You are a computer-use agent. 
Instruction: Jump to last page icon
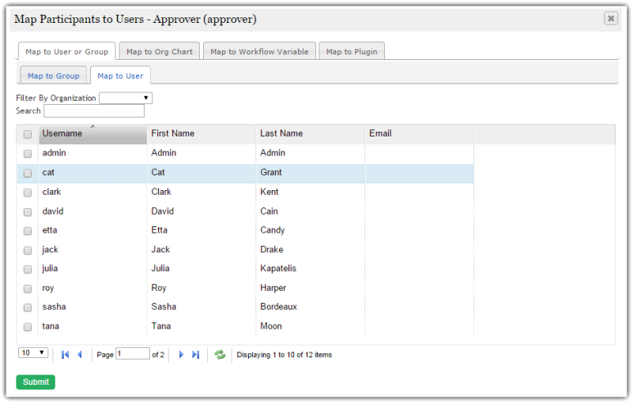195,355
